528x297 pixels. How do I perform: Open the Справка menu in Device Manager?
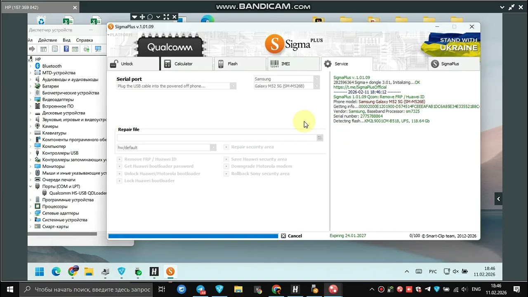85,40
